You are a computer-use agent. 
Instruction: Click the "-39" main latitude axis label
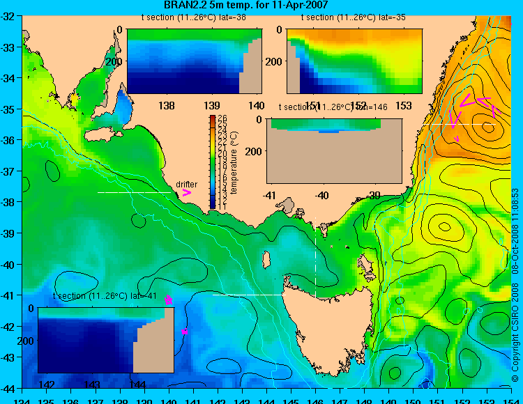point(8,233)
